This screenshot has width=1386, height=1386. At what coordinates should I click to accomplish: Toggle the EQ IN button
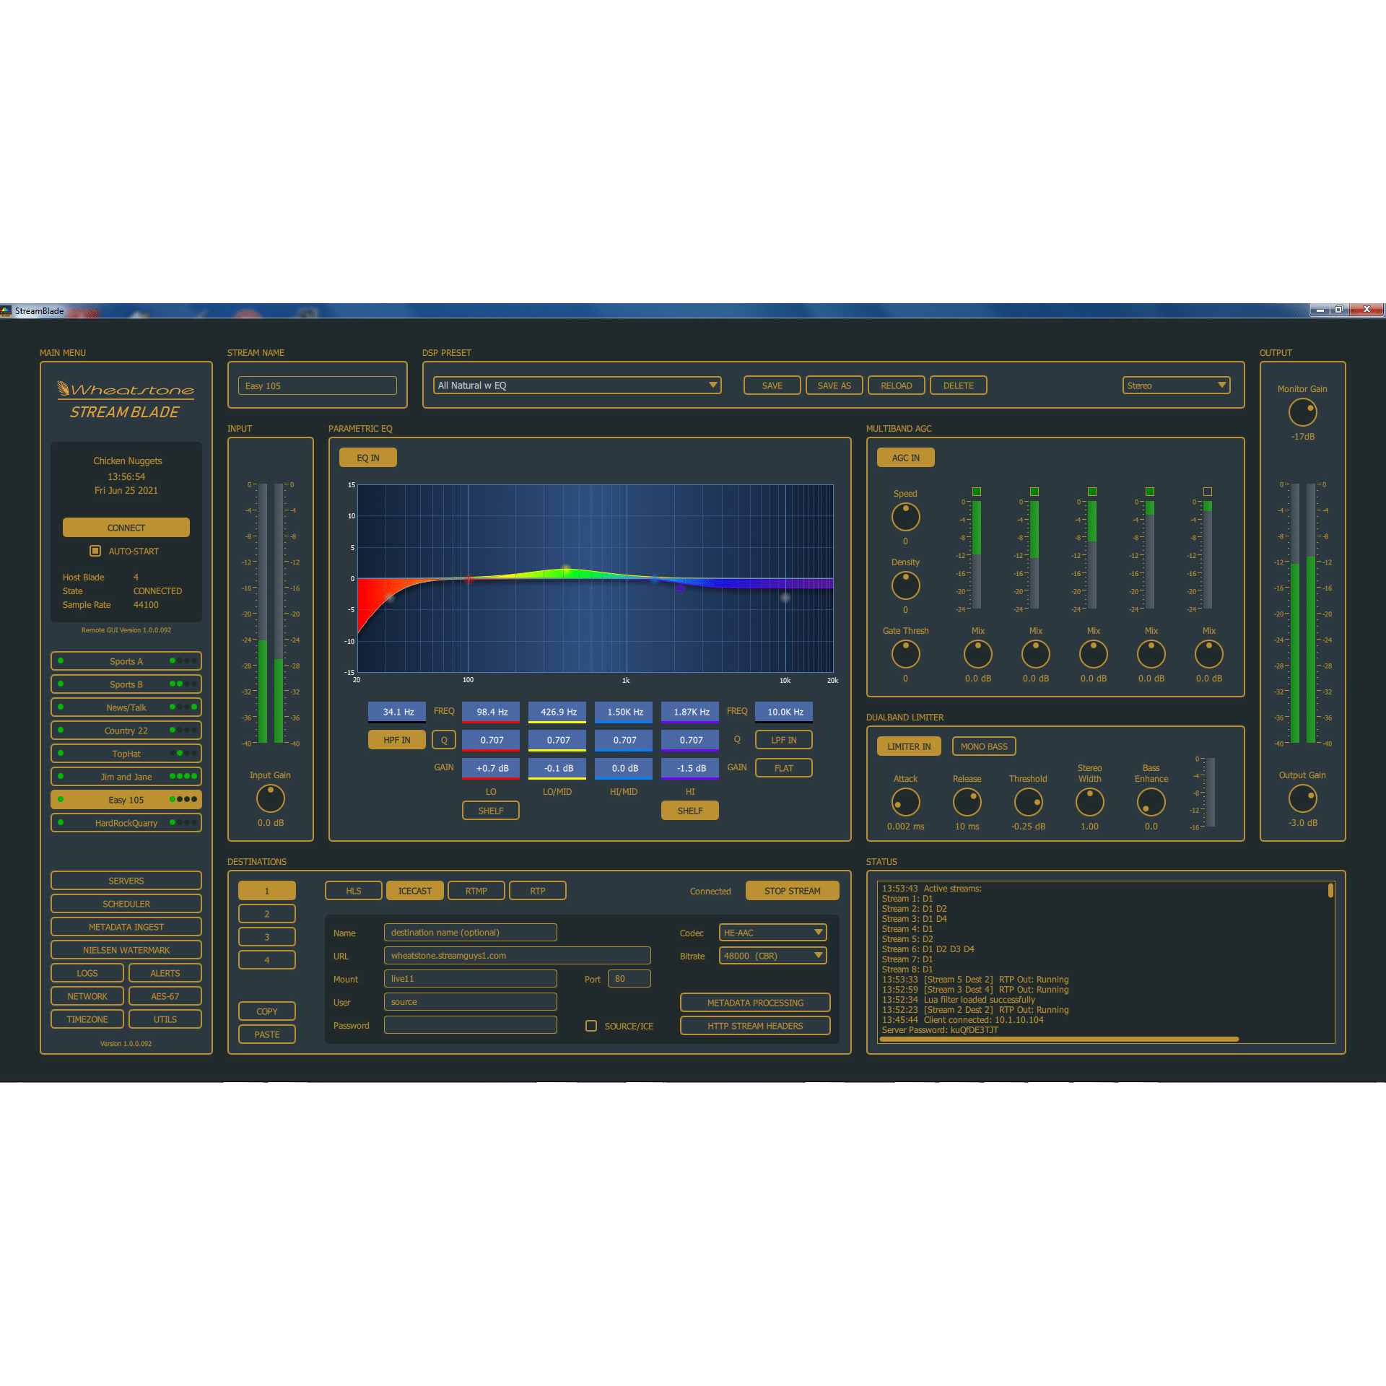pos(367,458)
